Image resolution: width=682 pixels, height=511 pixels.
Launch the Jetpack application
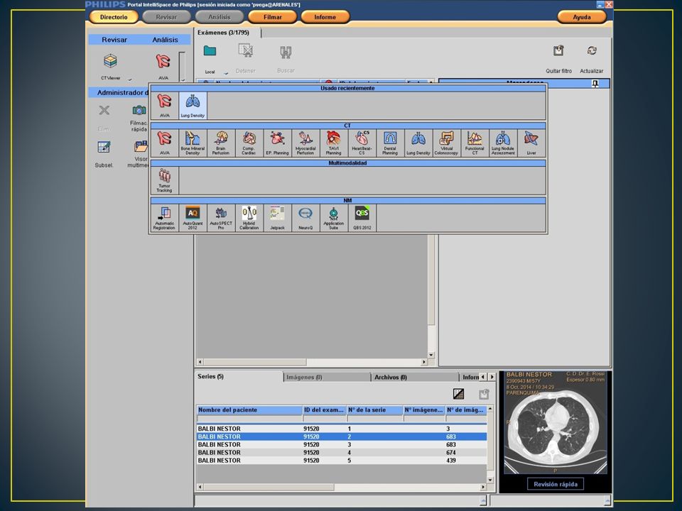click(277, 218)
